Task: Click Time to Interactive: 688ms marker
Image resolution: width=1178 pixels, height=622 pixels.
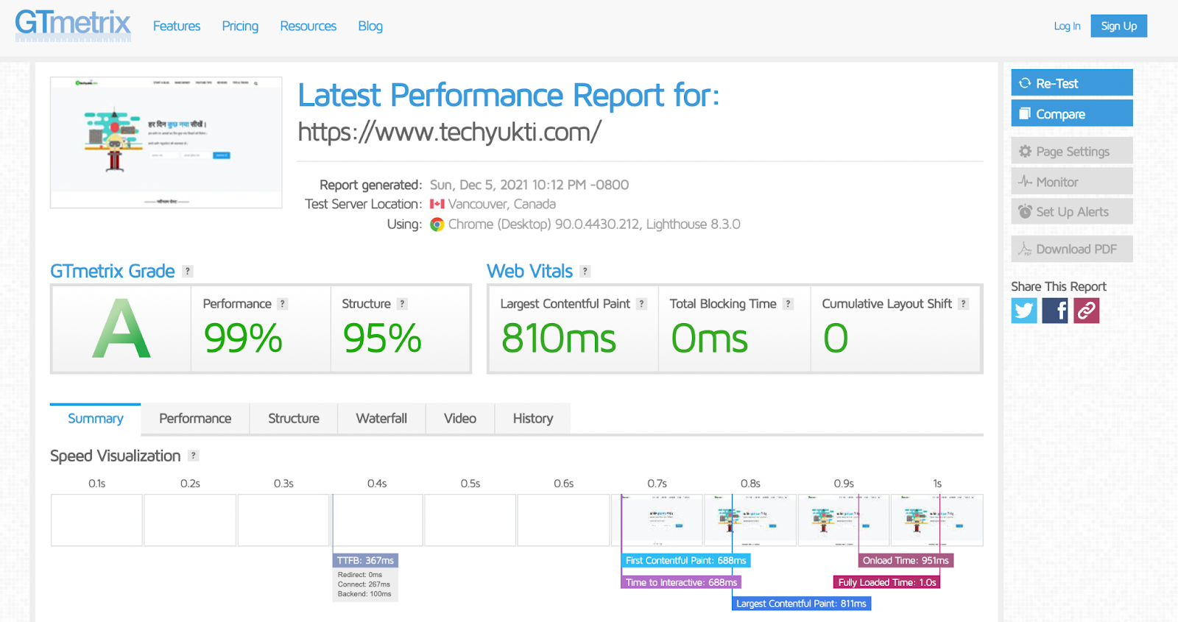Action: click(x=681, y=582)
